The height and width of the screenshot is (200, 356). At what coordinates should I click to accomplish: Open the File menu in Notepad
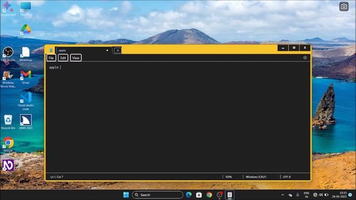click(51, 58)
